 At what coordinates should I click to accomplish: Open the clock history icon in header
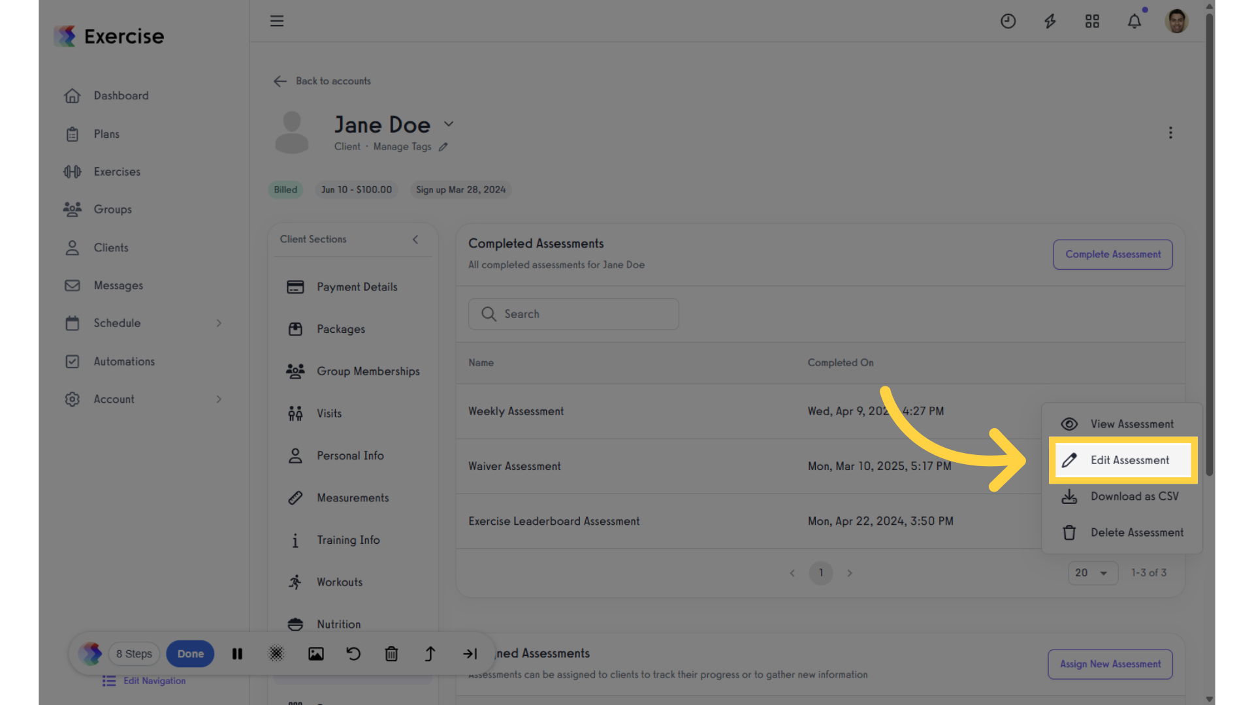[x=1008, y=22]
